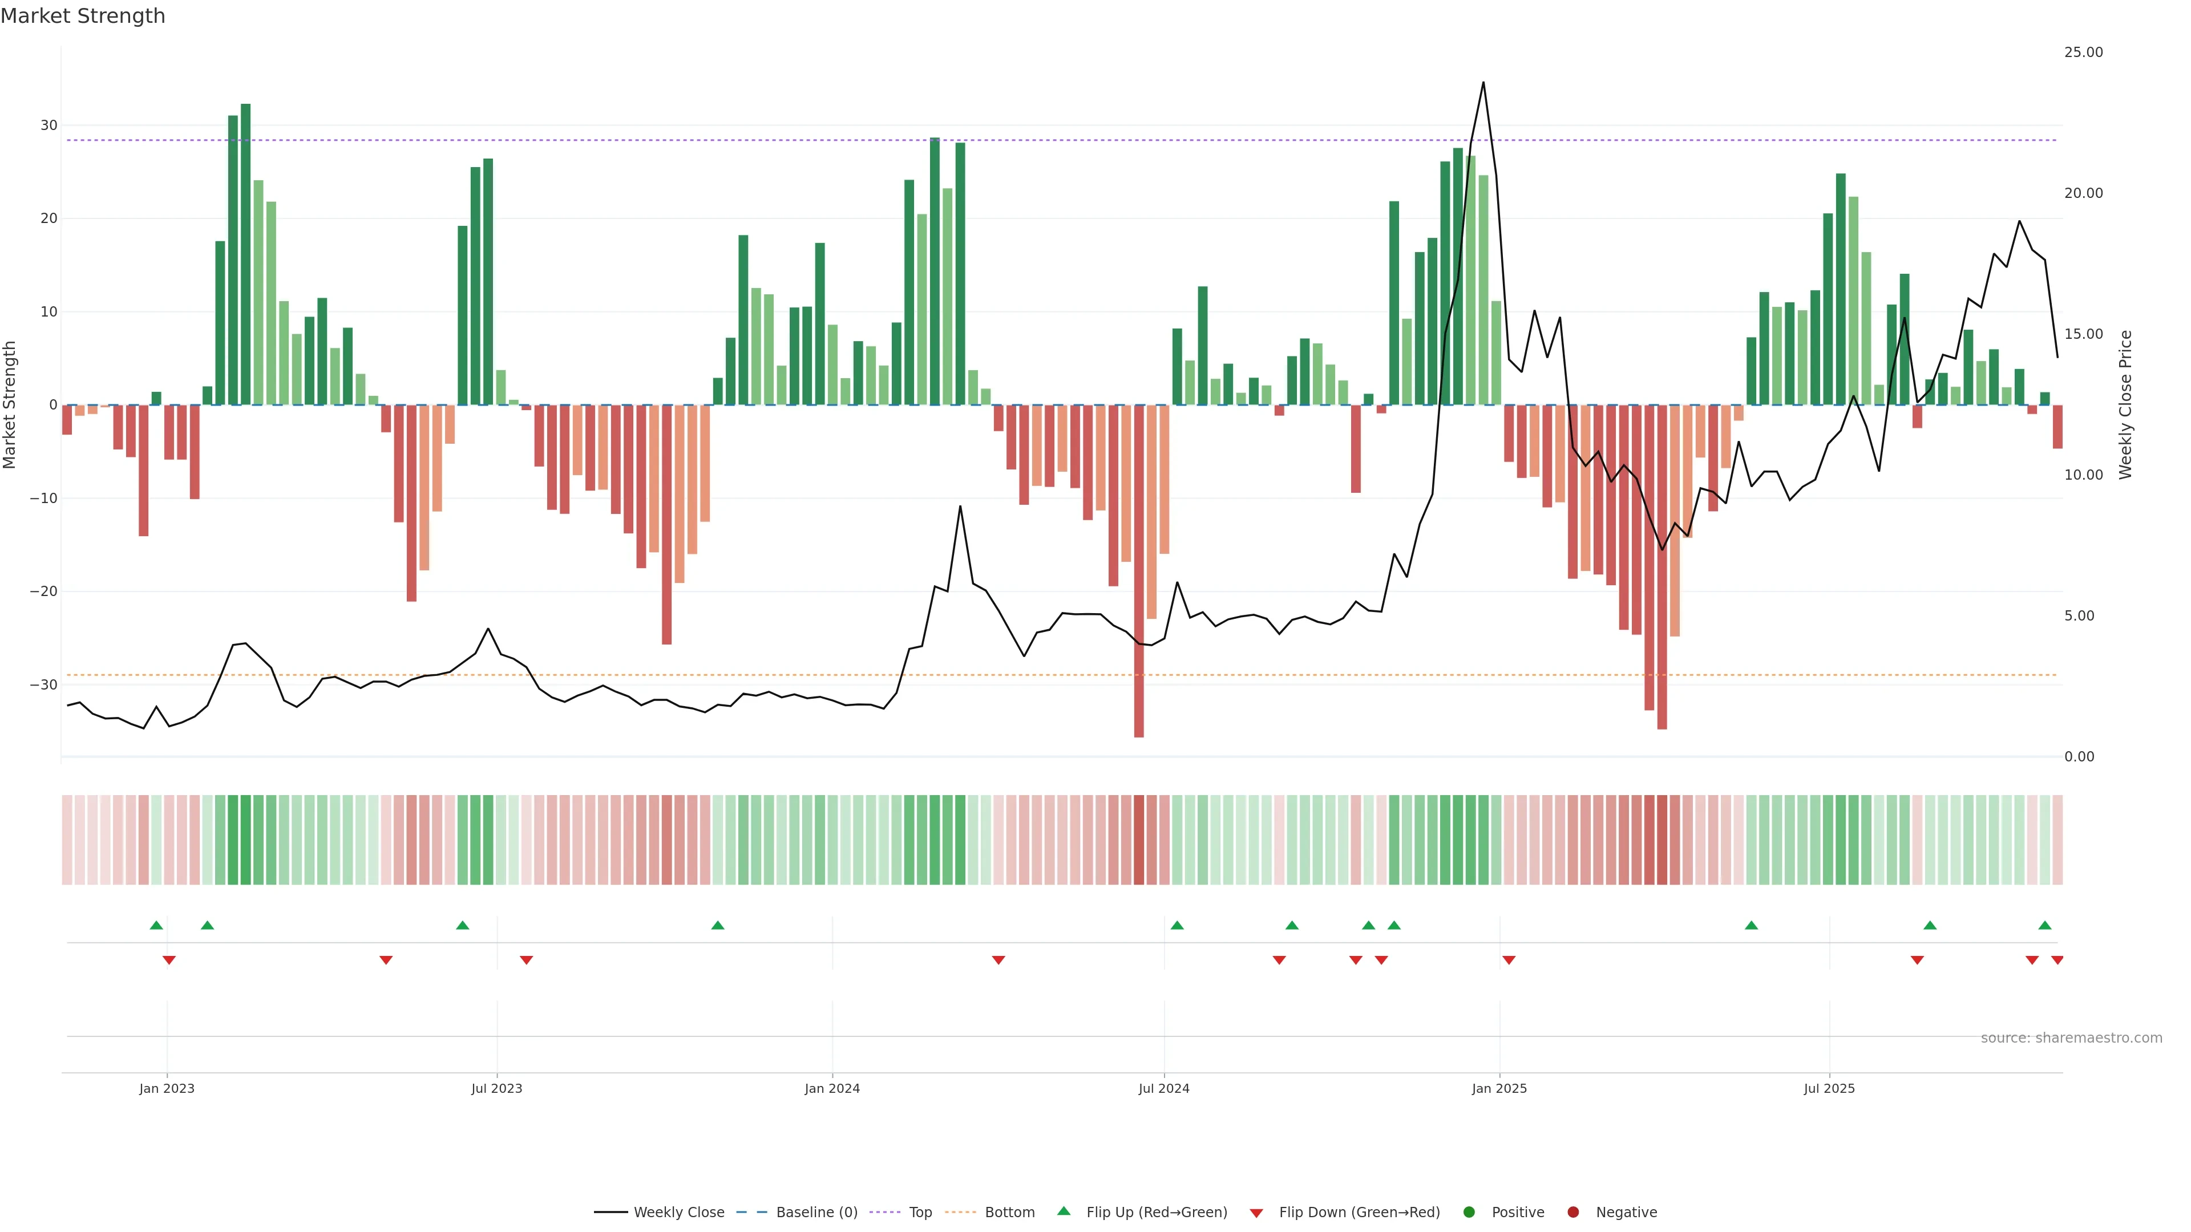This screenshot has height=1232, width=2191.
Task: Toggle the Negative legend red dot
Action: coord(1572,1213)
